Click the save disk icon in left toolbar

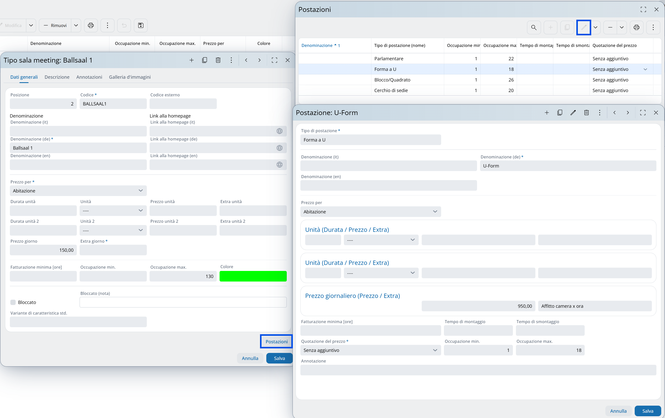[140, 25]
